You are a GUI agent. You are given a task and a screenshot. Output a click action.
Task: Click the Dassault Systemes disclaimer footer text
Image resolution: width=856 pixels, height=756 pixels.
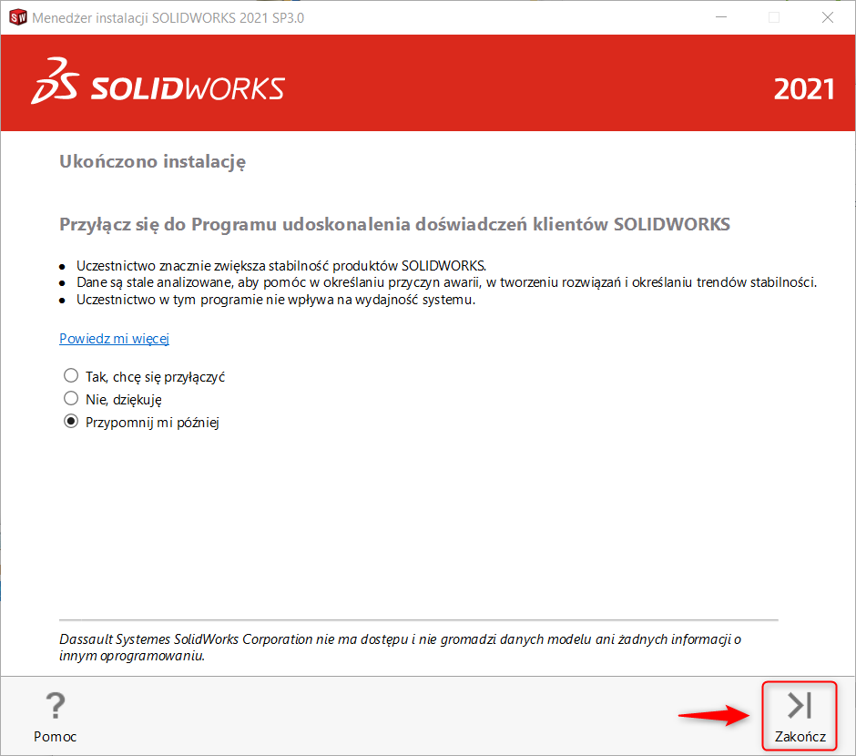pyautogui.click(x=401, y=648)
